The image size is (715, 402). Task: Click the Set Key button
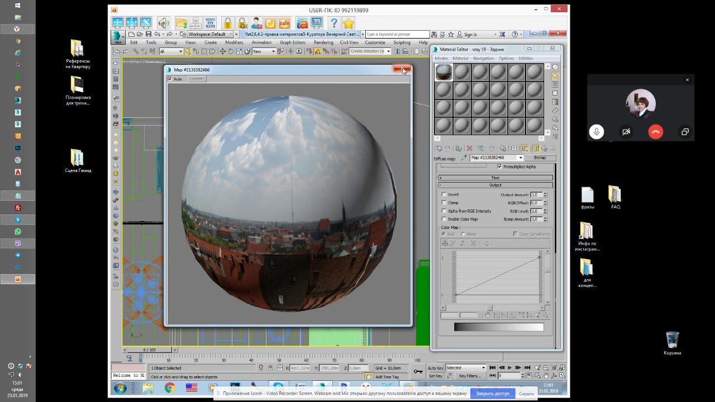click(436, 376)
